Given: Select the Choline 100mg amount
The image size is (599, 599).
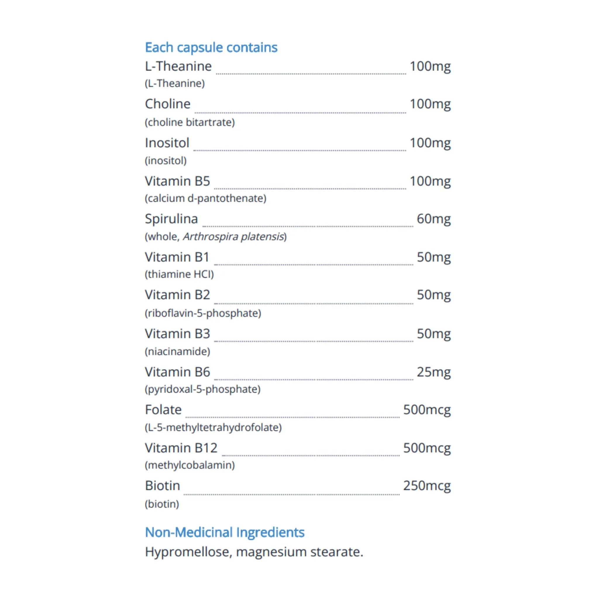Looking at the screenshot, I should [x=430, y=104].
